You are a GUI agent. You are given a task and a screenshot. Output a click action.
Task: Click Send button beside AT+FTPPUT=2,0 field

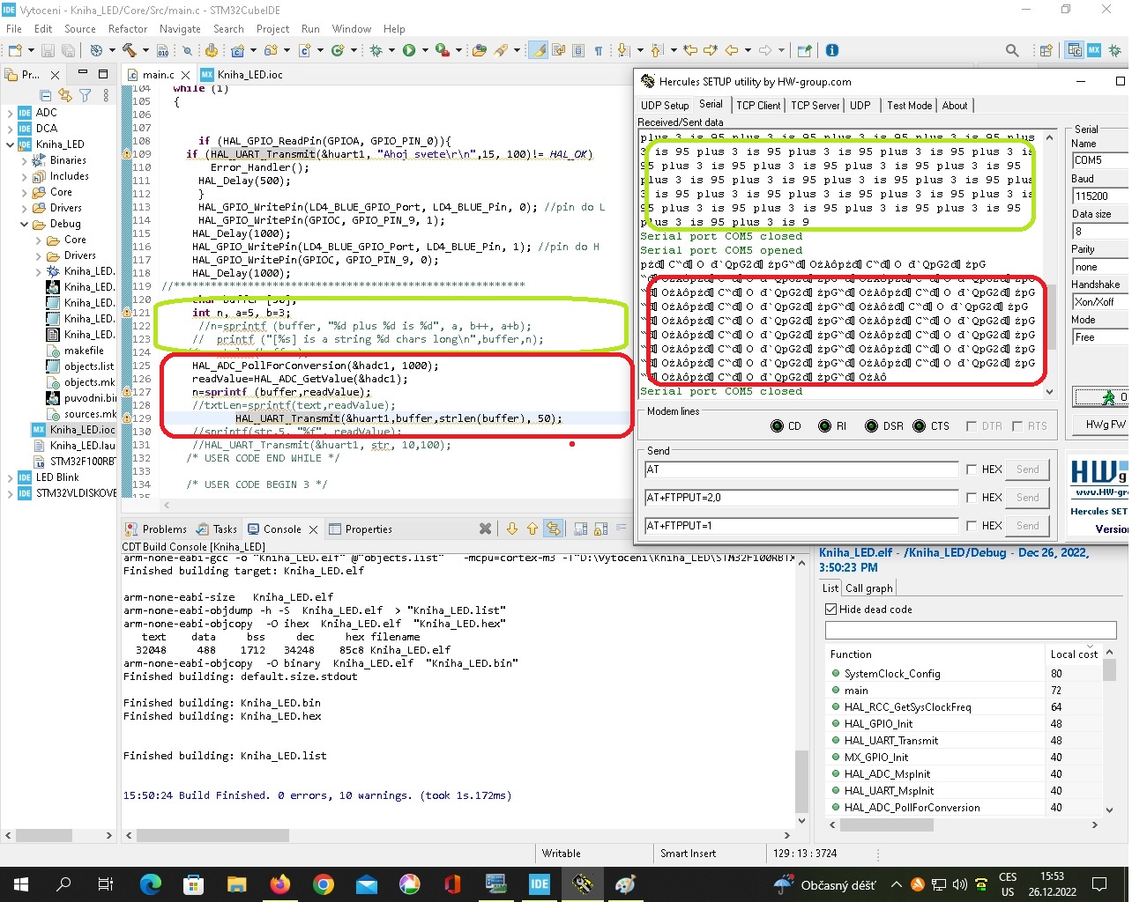pos(1027,498)
